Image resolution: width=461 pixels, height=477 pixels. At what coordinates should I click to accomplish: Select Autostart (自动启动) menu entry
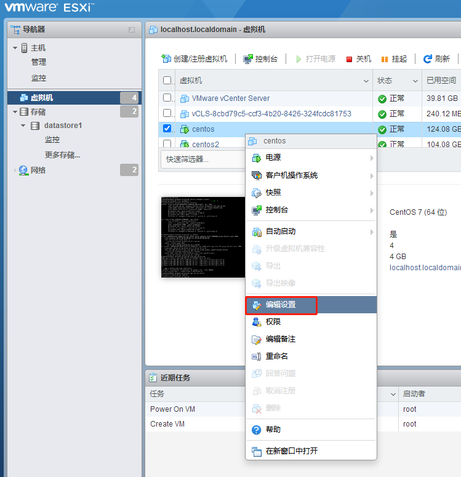pos(311,232)
